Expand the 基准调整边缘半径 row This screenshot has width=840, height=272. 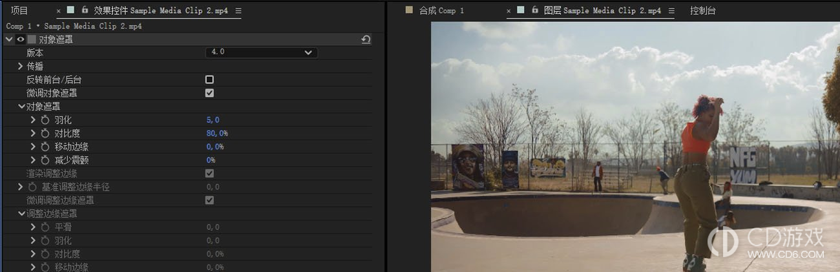click(21, 187)
